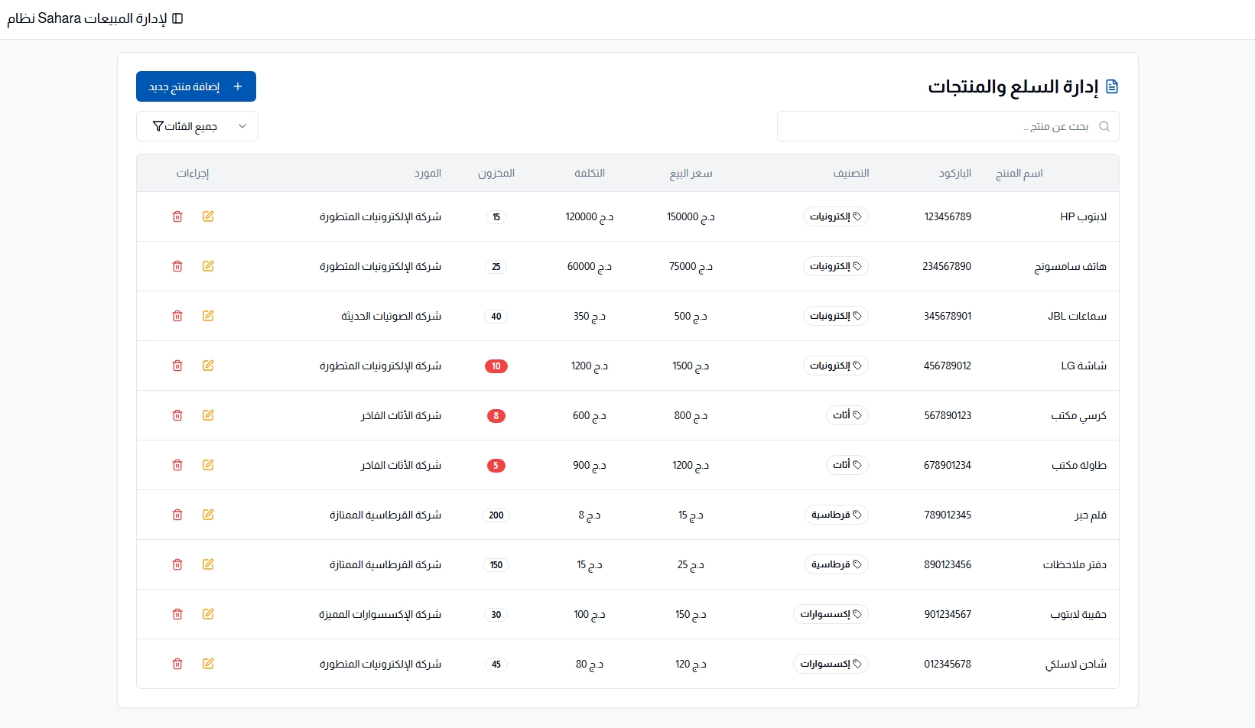The width and height of the screenshot is (1255, 728).
Task: Edit the قلم حبر product entry
Action: click(x=208, y=515)
